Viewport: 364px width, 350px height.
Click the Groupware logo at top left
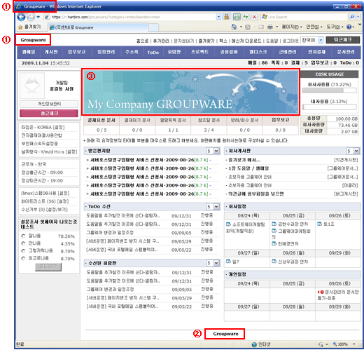[33, 40]
